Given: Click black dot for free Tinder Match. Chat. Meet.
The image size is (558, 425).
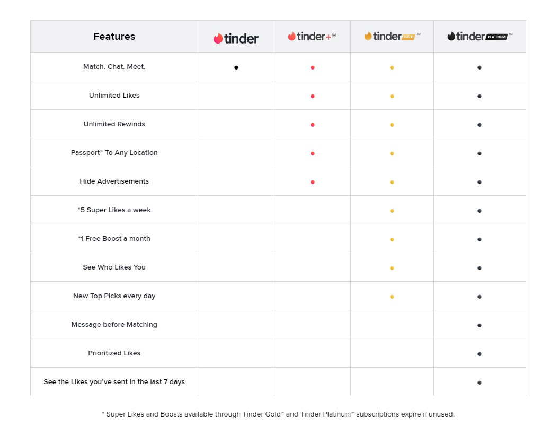Looking at the screenshot, I should pyautogui.click(x=236, y=67).
